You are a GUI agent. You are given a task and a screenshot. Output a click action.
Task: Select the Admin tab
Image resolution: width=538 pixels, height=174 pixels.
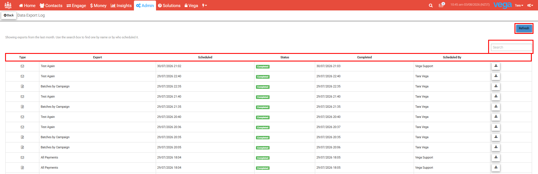[x=145, y=5]
